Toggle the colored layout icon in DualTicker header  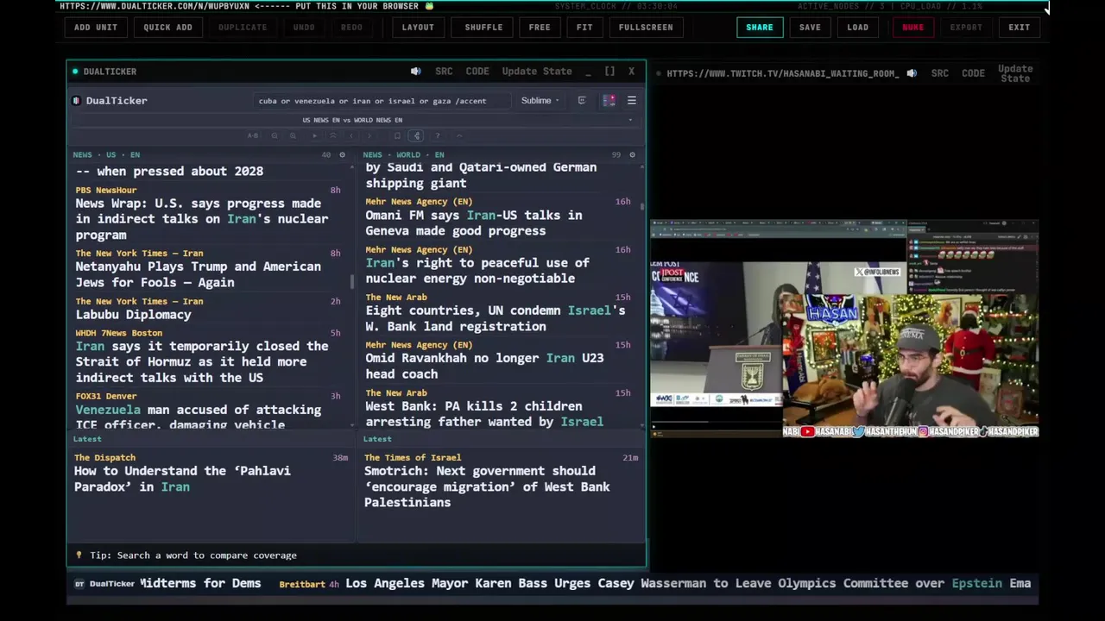click(x=609, y=100)
